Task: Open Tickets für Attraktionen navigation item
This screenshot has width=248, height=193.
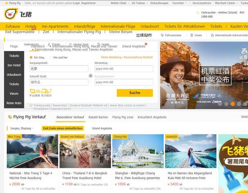Action: pos(185,26)
